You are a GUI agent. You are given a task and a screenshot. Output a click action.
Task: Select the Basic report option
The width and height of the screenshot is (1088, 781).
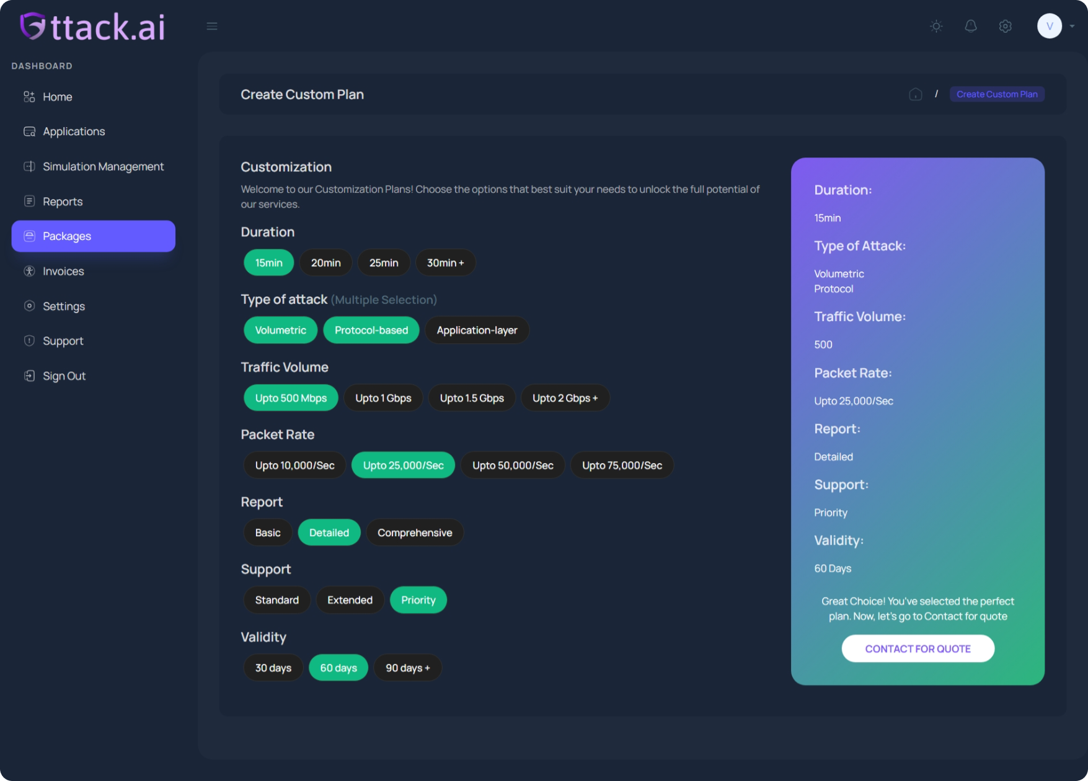pos(268,533)
